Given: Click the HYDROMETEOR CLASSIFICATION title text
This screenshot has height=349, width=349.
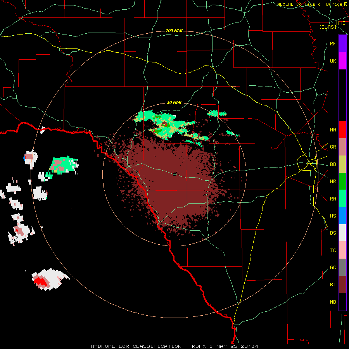Looking at the screenshot, I should [136, 346].
